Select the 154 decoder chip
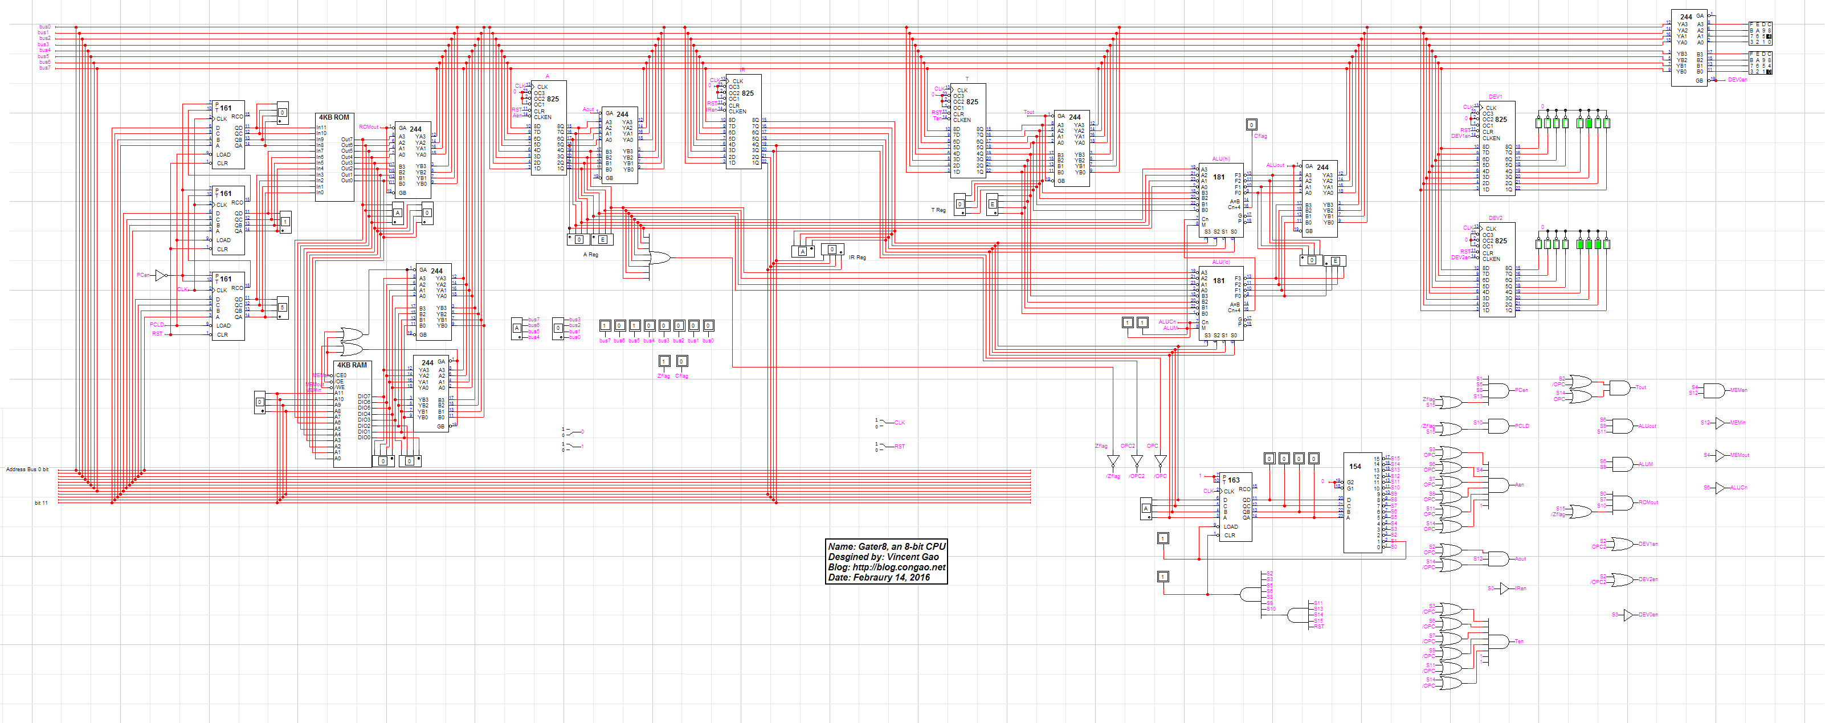 click(x=1362, y=503)
